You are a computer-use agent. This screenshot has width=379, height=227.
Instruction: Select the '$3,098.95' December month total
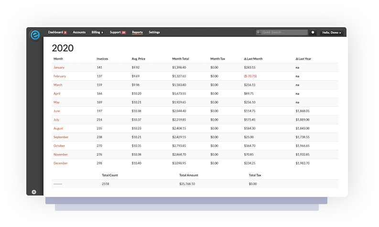pyautogui.click(x=179, y=163)
